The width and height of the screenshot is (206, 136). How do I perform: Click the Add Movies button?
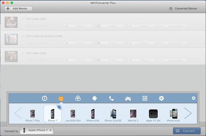(19, 9)
